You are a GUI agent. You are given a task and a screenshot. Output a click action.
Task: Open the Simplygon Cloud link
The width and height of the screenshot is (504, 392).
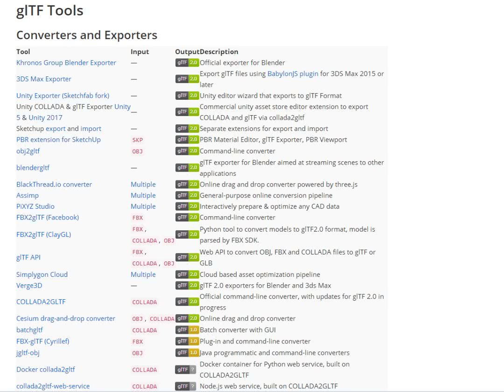click(42, 275)
